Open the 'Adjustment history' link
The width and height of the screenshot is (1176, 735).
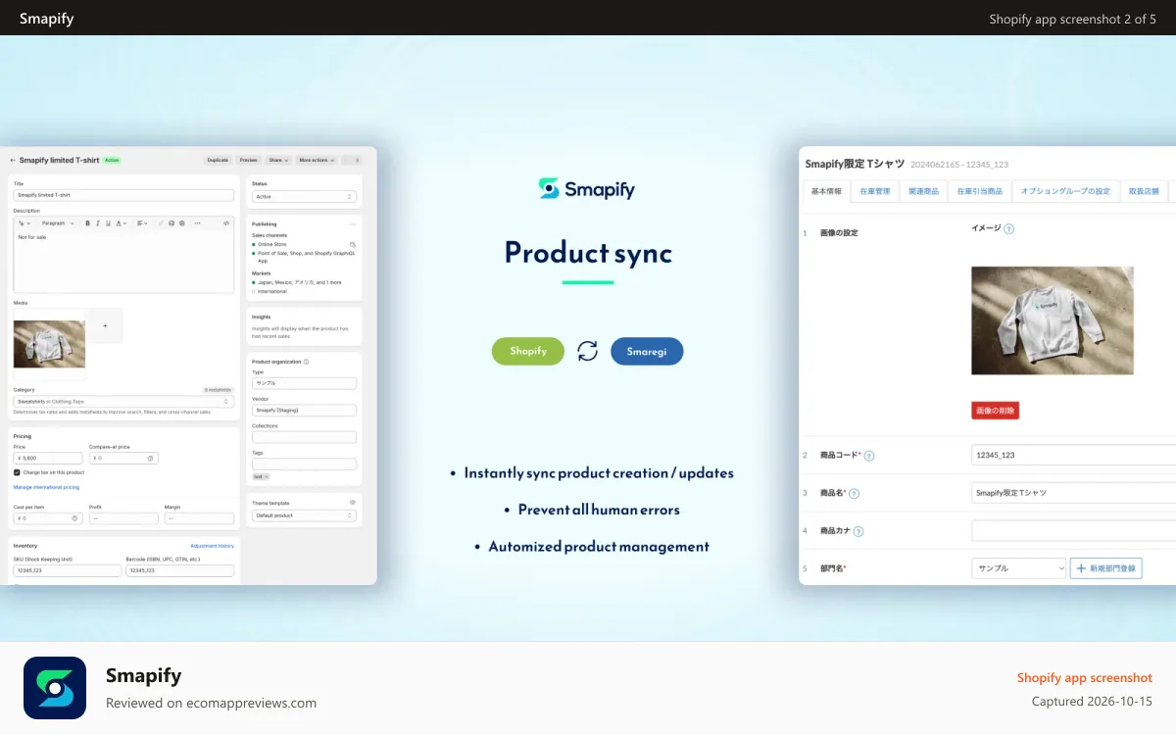coord(213,546)
